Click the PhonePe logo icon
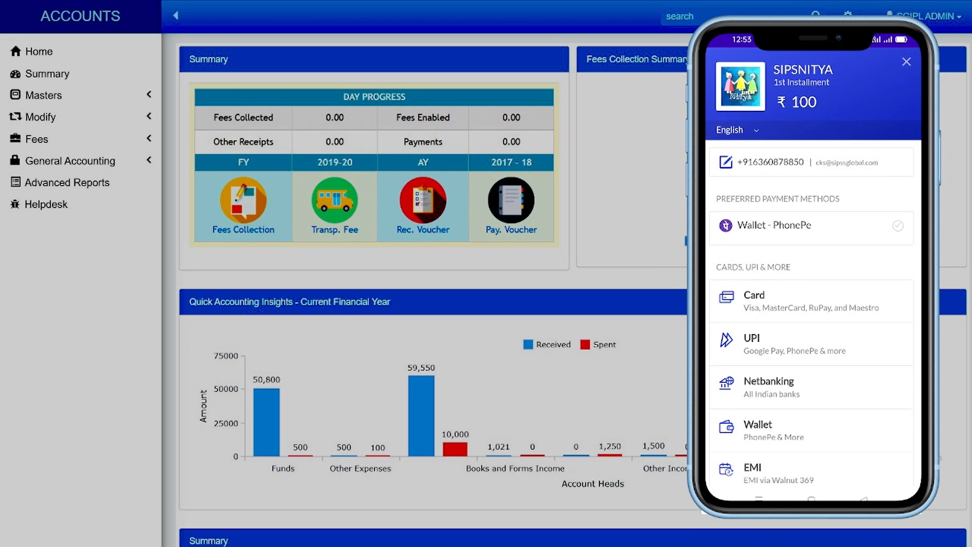Viewport: 972px width, 547px height. [x=725, y=225]
